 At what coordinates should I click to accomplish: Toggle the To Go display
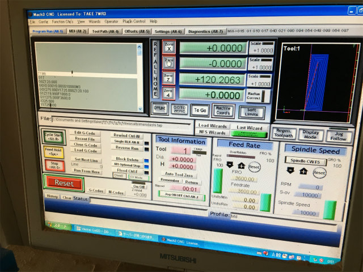click(x=200, y=110)
